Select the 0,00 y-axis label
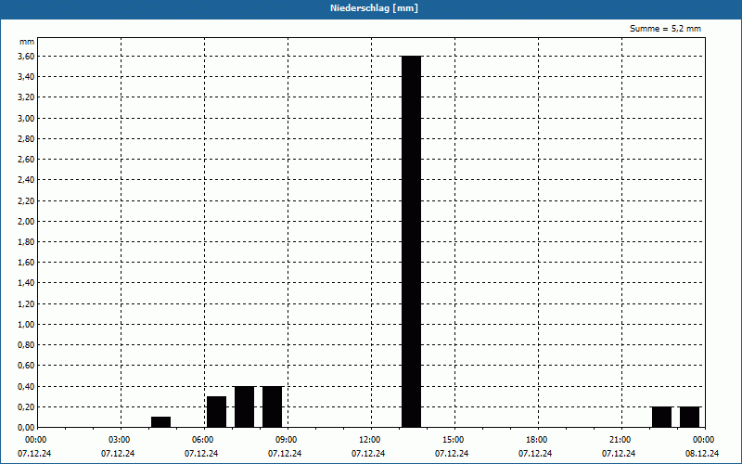This screenshot has height=464, width=742. 26,428
